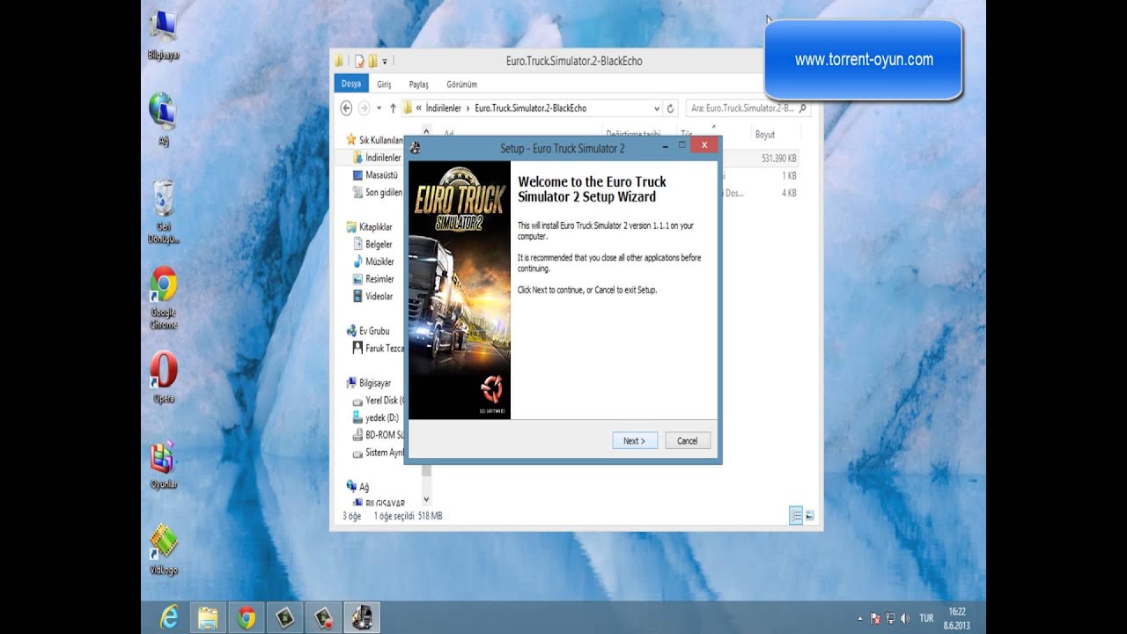Open Bilgisayar desktop icon

click(163, 37)
